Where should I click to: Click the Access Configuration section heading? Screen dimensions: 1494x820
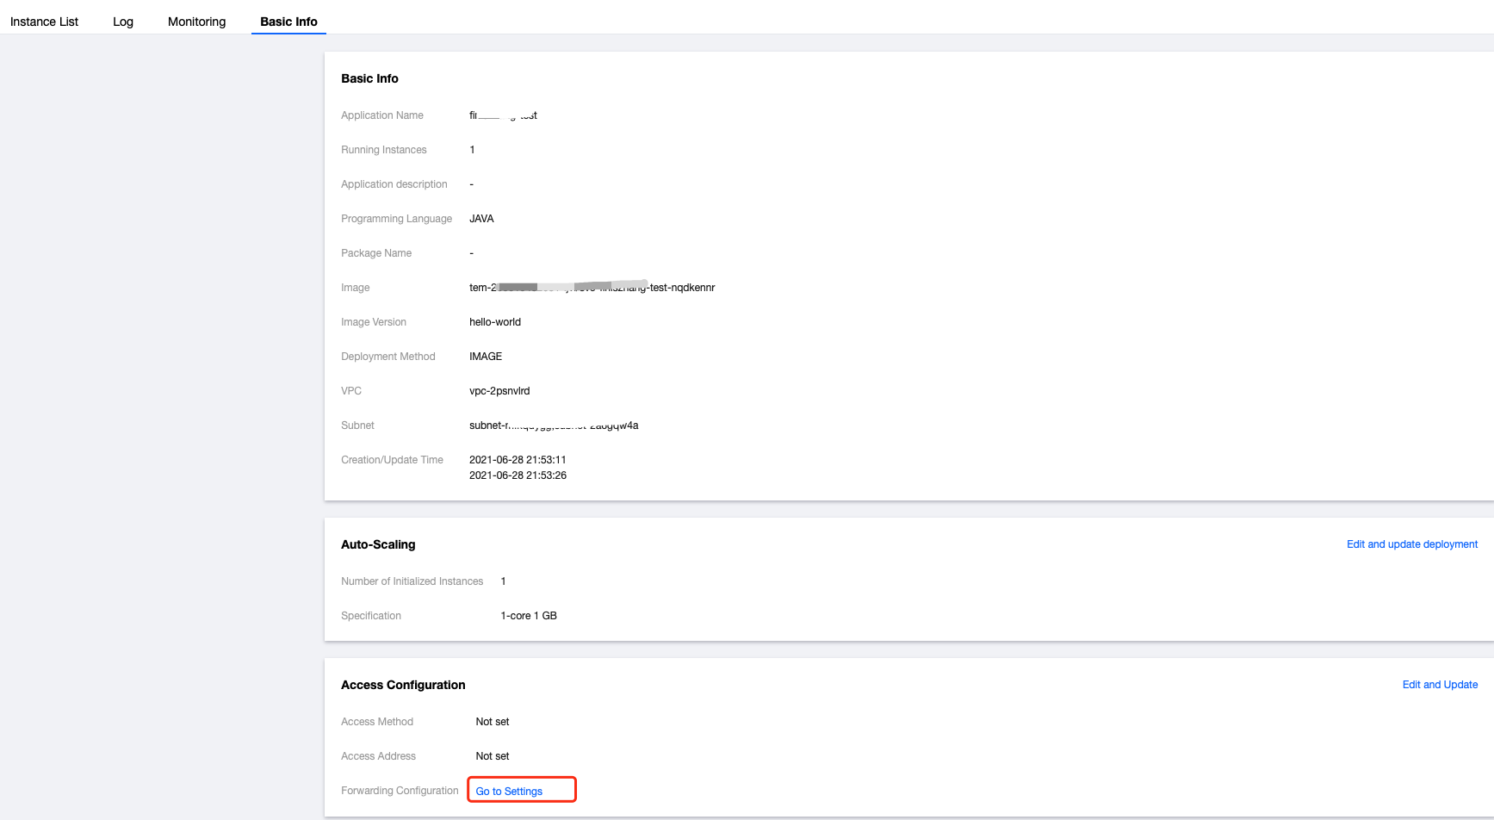403,685
